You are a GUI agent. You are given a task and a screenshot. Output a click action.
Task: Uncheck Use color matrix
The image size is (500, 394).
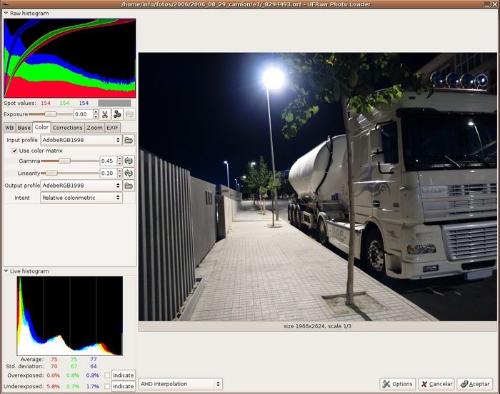14,151
